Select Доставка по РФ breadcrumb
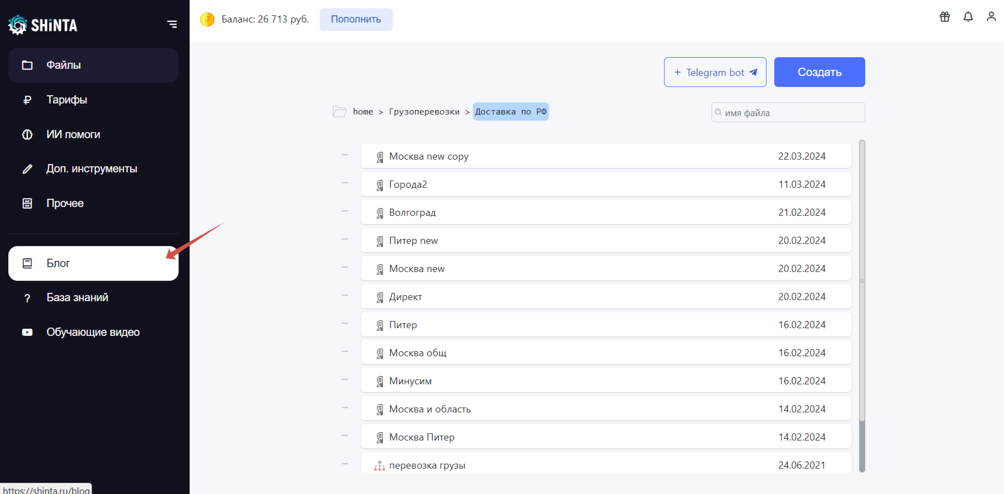The width and height of the screenshot is (1004, 494). click(x=511, y=112)
